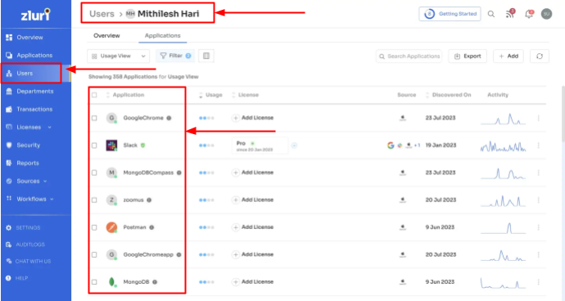Add License for GoogleChrome
Viewport: 565px width, 301px height.
tap(253, 118)
